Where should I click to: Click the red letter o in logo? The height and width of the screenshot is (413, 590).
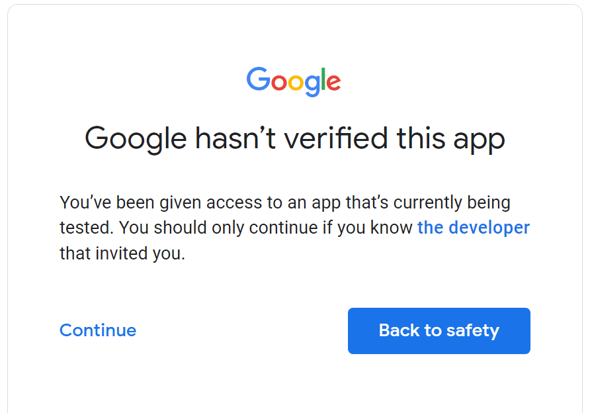(279, 83)
